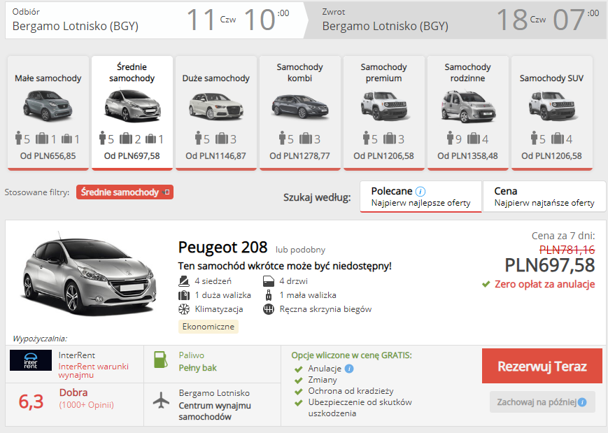This screenshot has height=433, width=608.
Task: Click the Odbiór pickup location field
Action: pos(91,20)
